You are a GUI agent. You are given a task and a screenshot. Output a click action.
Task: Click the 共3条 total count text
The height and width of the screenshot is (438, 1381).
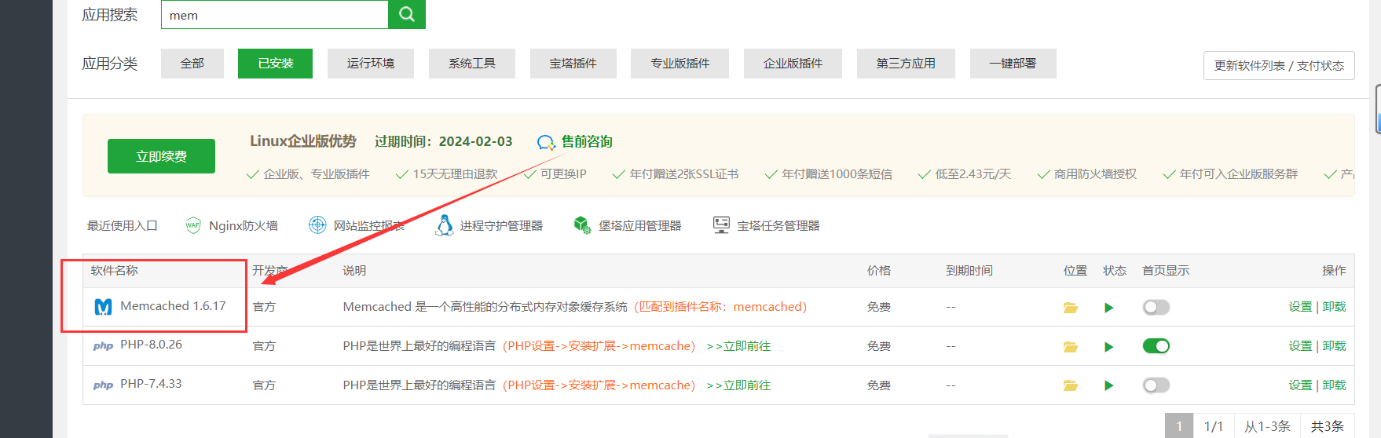pyautogui.click(x=1328, y=426)
